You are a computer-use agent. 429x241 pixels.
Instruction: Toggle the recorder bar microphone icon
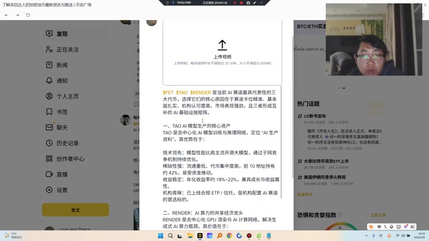(x=173, y=3)
